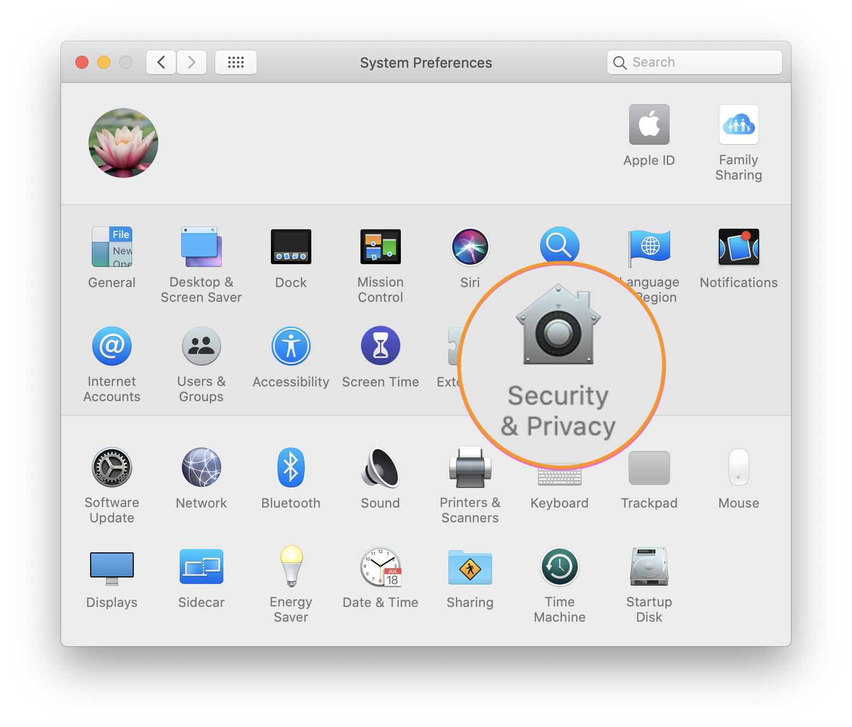Screen dimensions: 852x727
Task: Click the Forward navigation arrow
Action: point(191,62)
